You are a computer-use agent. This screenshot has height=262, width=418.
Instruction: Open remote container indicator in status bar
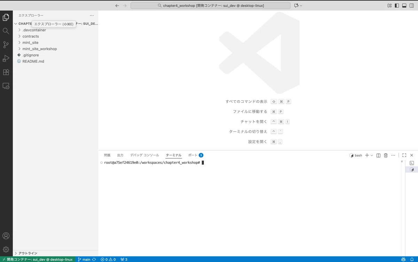(37, 259)
